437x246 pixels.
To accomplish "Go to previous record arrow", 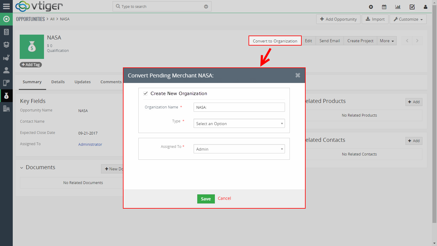I will click(407, 41).
